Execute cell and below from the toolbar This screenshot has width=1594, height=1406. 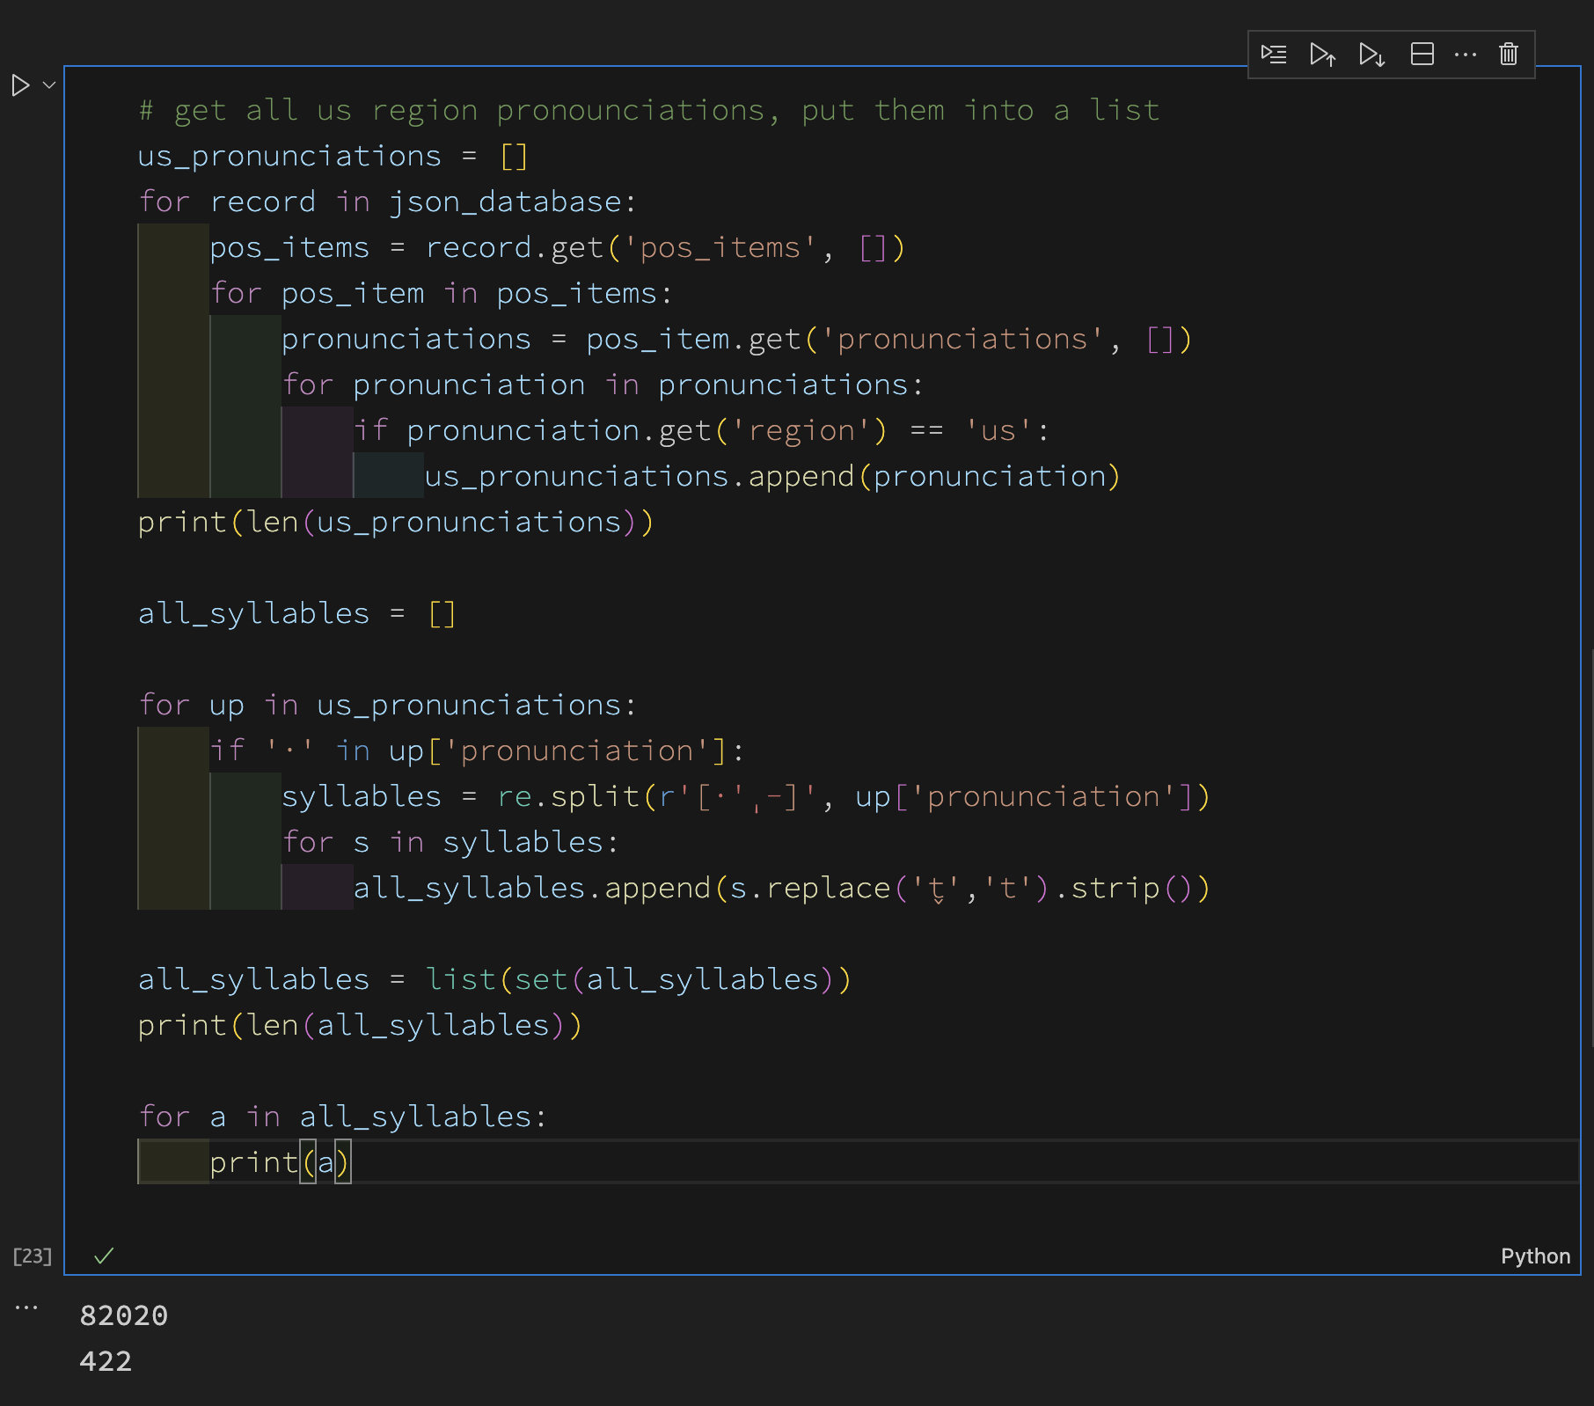point(1371,55)
